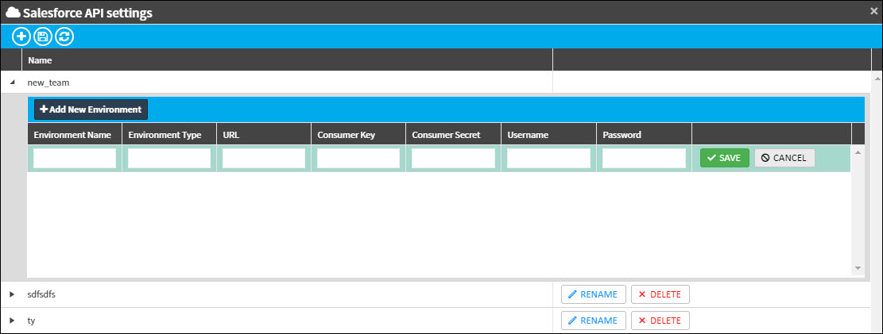883x334 pixels.
Task: Expand the ty row
Action: click(12, 321)
